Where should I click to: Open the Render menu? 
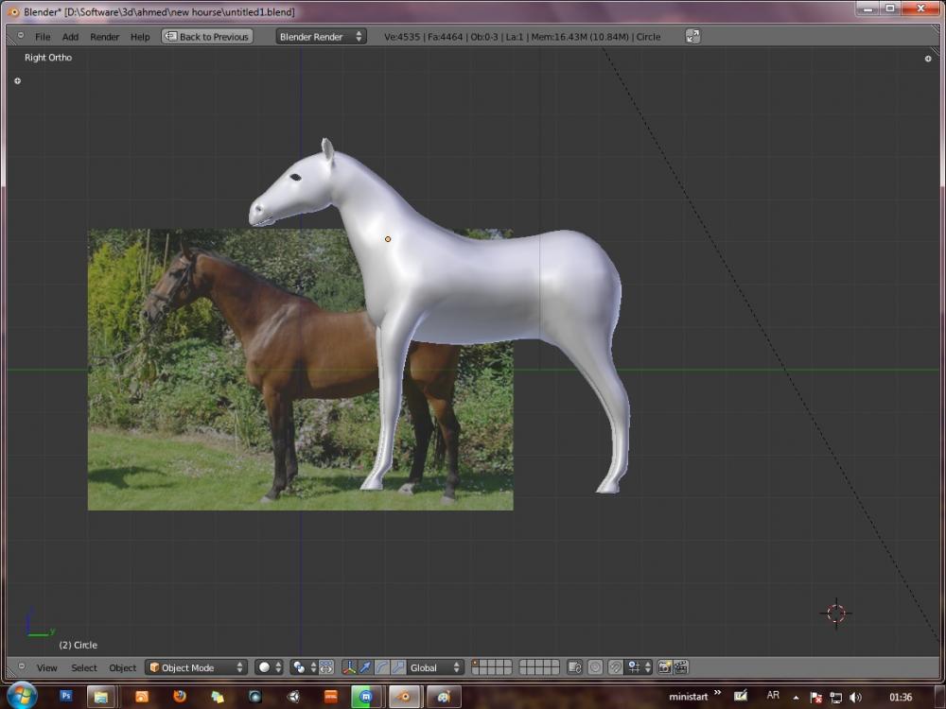click(x=104, y=37)
